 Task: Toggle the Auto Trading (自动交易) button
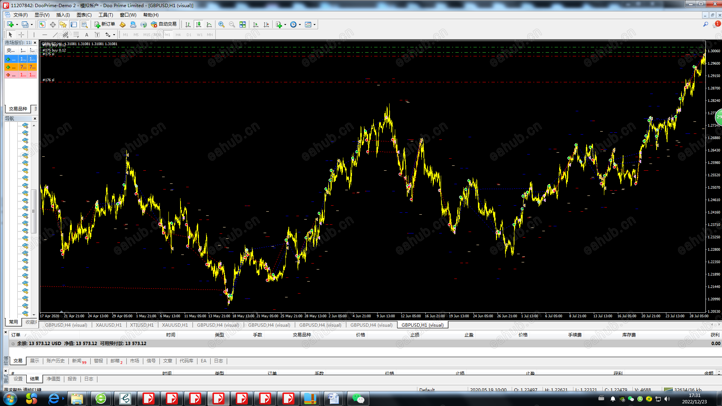(x=164, y=24)
